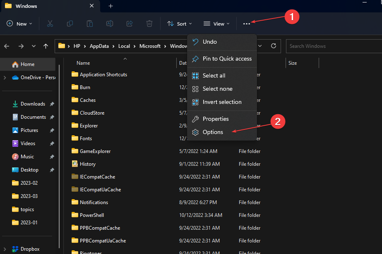Choose Select none from the menu
Viewport: 382px width, 254px height.
pos(222,89)
